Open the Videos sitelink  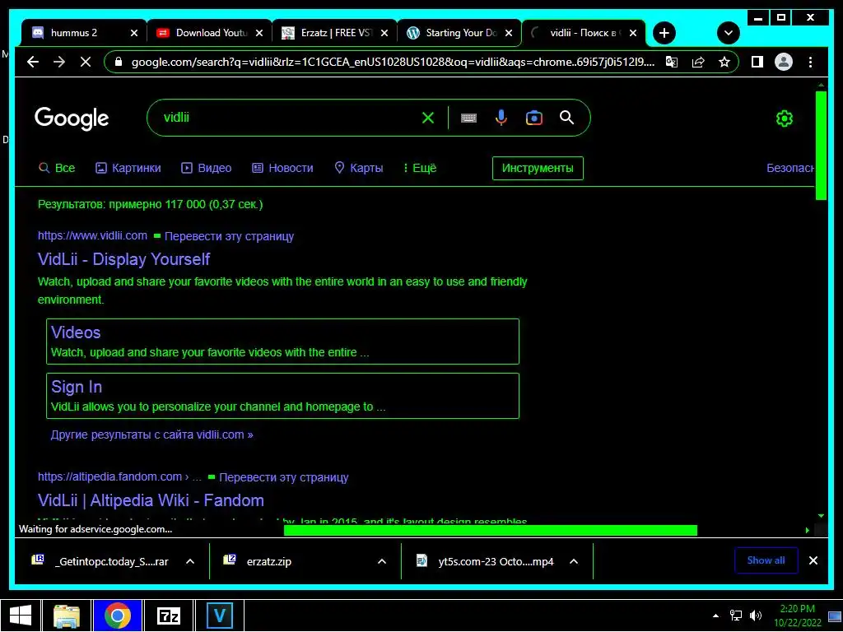(76, 332)
